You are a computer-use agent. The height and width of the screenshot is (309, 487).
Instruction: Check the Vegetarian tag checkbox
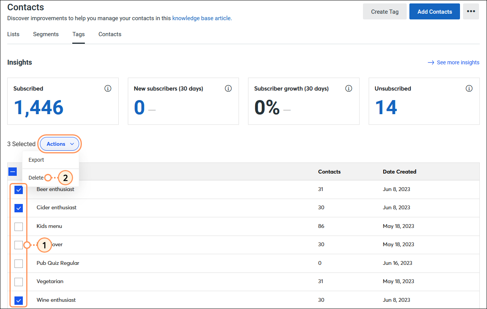click(x=19, y=282)
